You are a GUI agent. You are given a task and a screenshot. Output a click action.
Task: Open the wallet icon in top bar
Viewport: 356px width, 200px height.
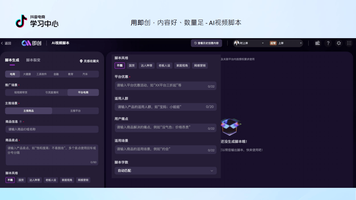[x=317, y=43]
